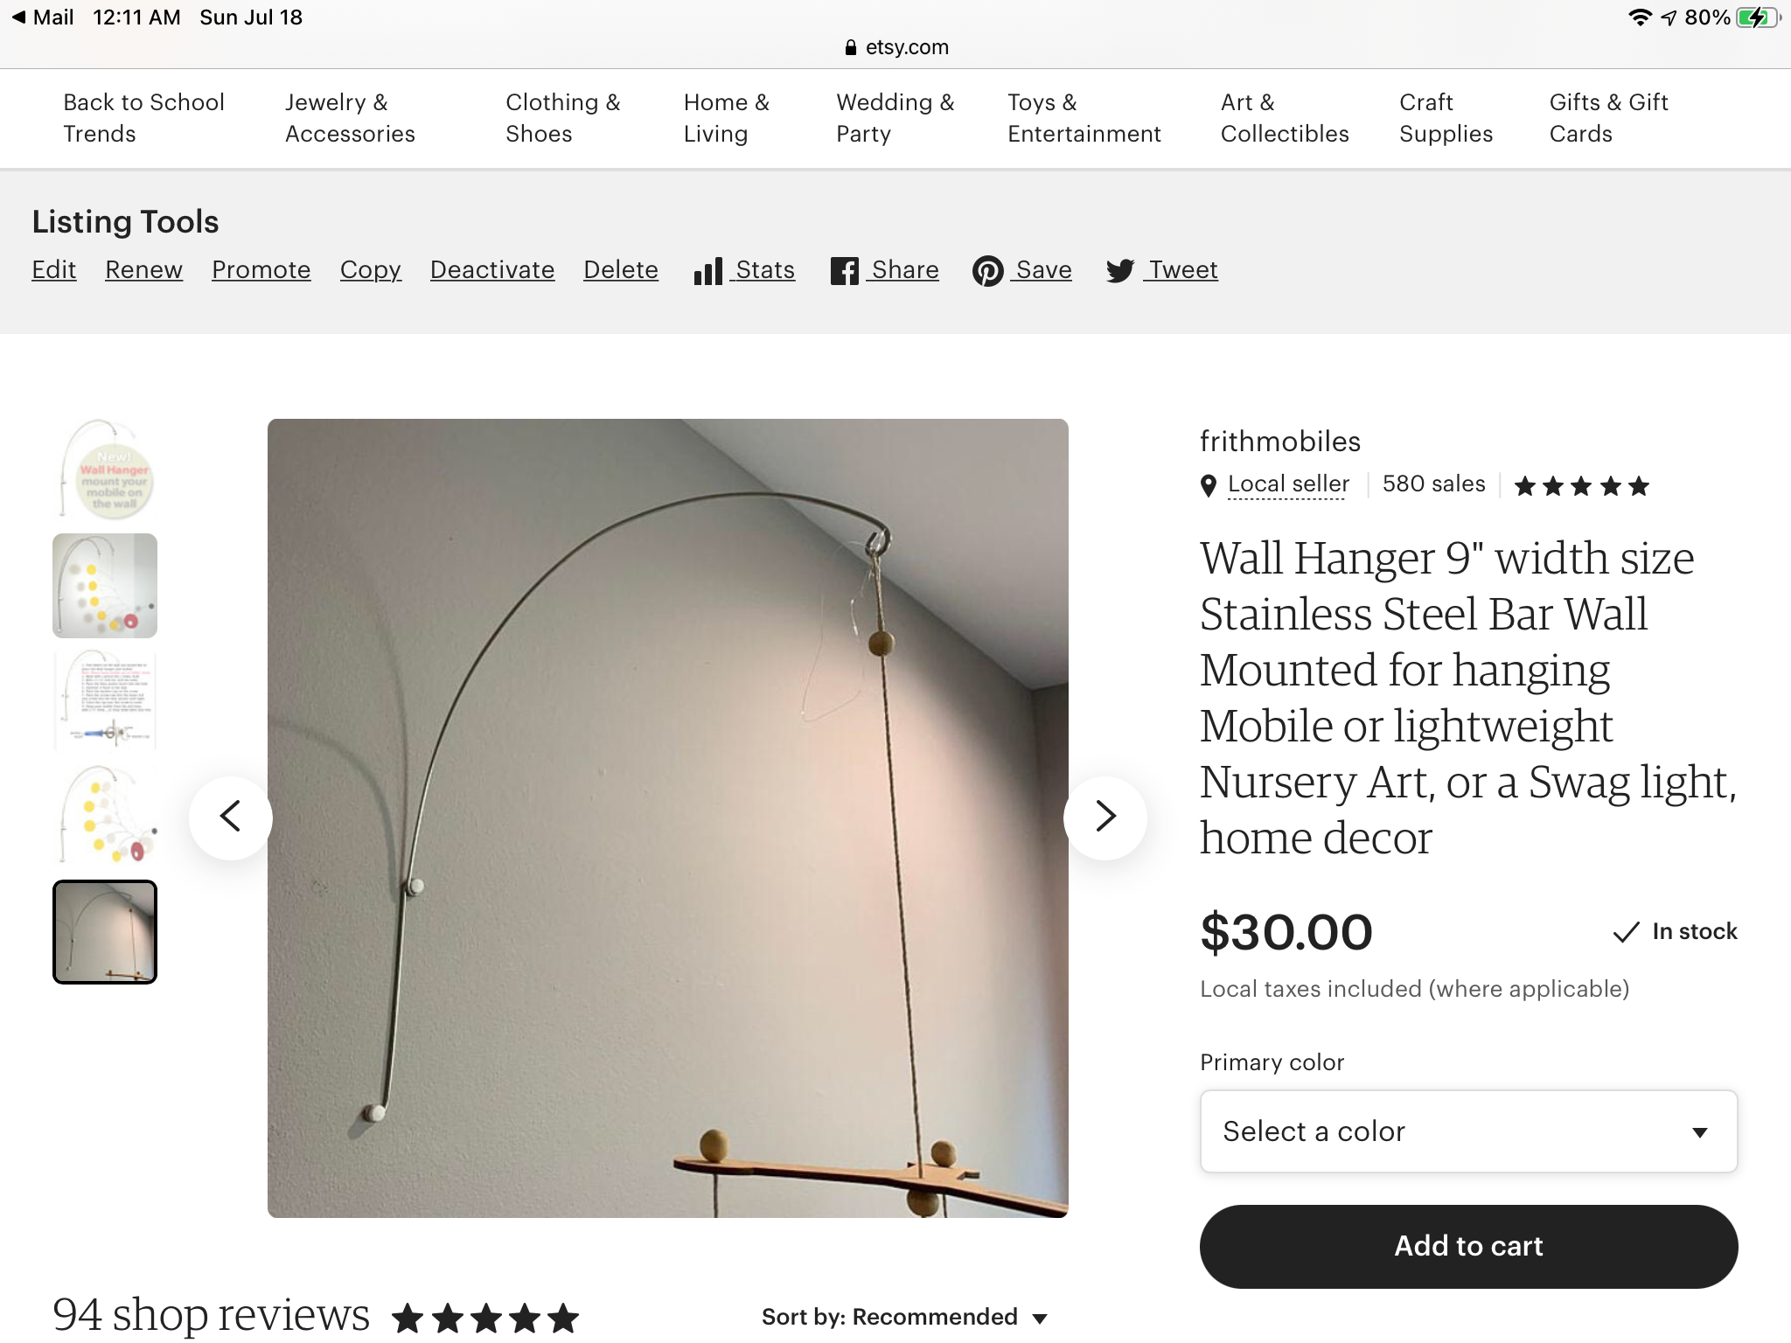
Task: Show previous product photo with left arrow
Action: click(231, 817)
